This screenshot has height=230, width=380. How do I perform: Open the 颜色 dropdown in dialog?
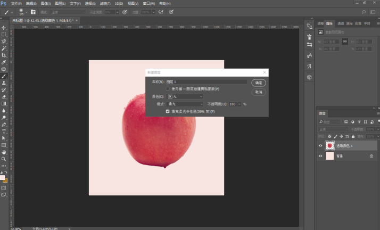185,96
